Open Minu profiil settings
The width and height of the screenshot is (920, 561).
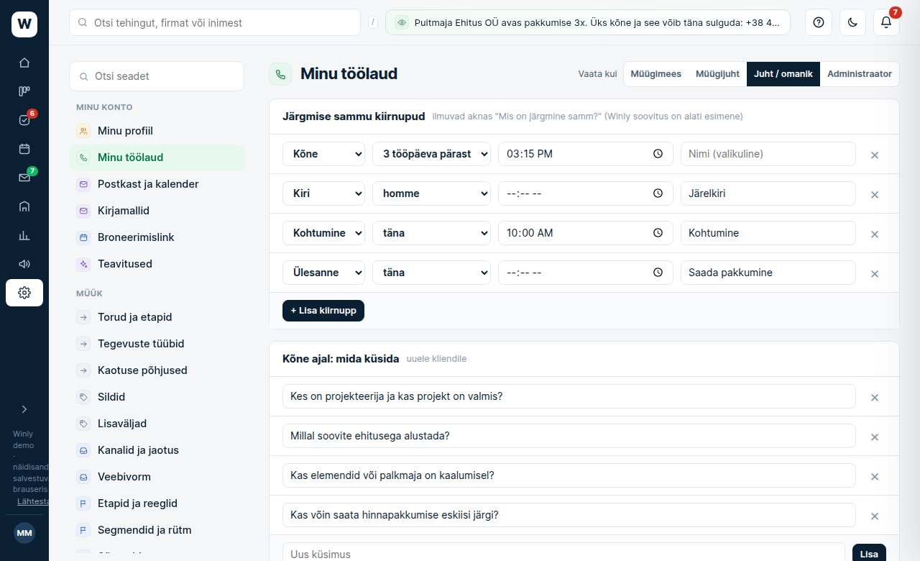point(157,131)
